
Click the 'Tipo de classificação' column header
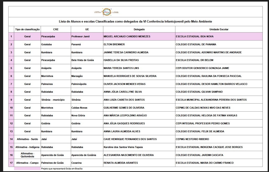[x=27, y=30]
